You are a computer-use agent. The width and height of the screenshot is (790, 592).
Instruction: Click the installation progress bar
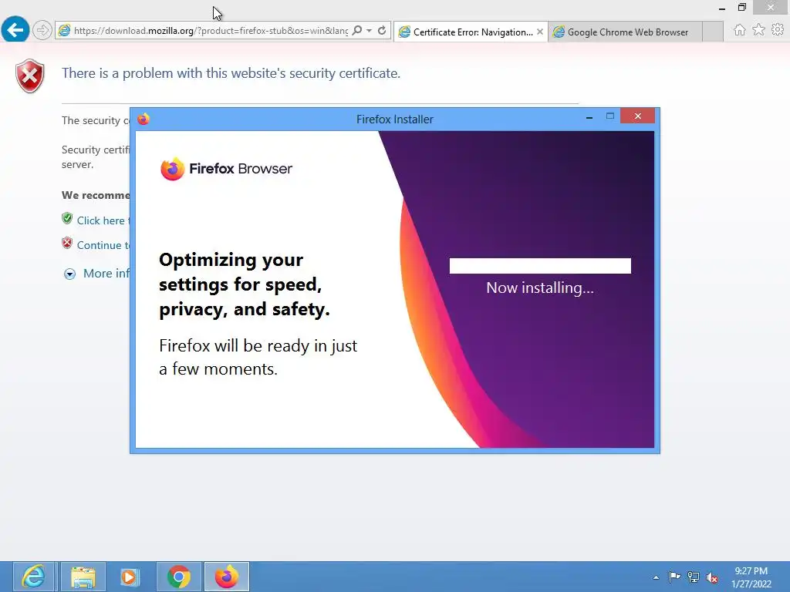540,266
